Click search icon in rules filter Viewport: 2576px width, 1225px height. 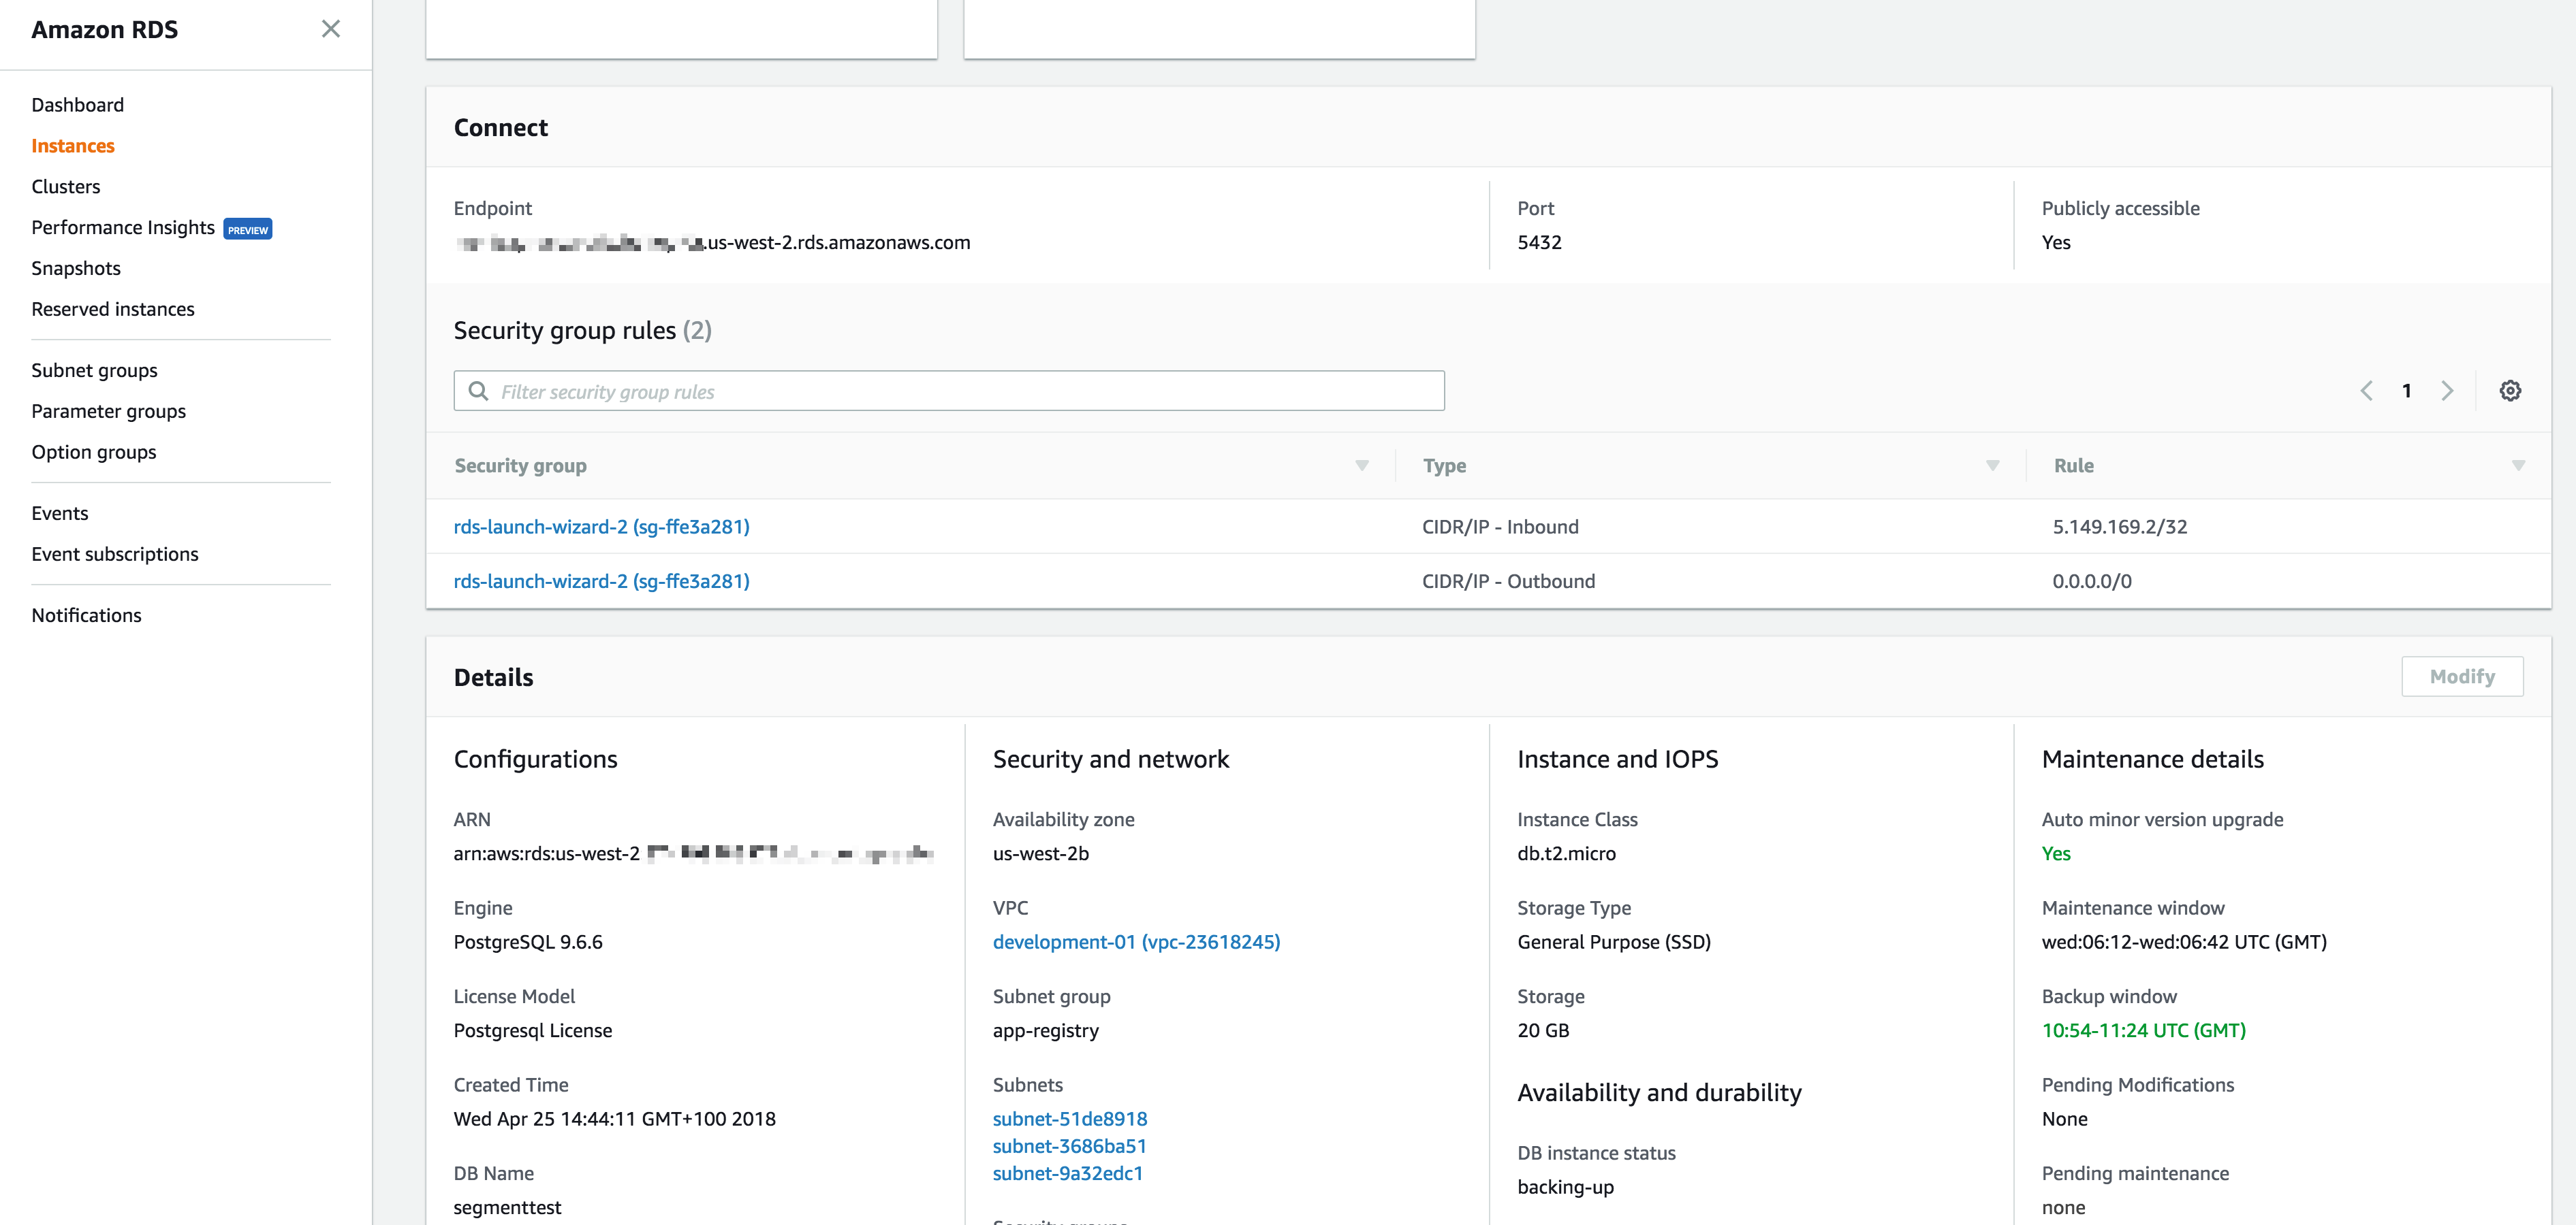pos(479,391)
